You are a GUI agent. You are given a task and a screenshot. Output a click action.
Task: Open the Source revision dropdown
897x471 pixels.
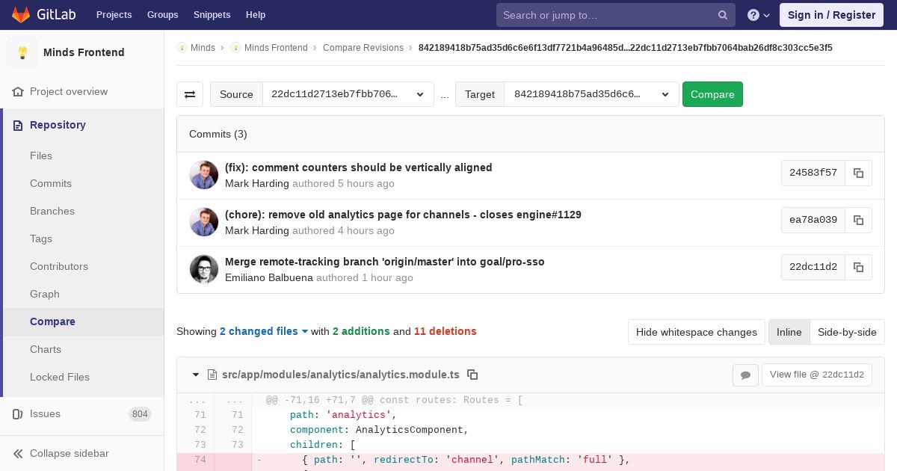tap(348, 94)
